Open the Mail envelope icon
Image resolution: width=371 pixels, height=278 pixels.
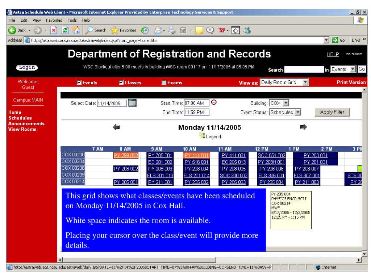158,30
